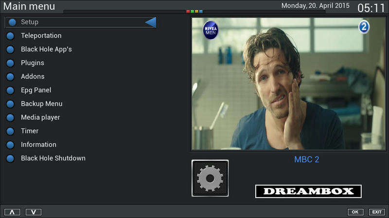Image resolution: width=389 pixels, height=218 pixels.
Task: Click the yellow color key indicator
Action: coord(196,11)
